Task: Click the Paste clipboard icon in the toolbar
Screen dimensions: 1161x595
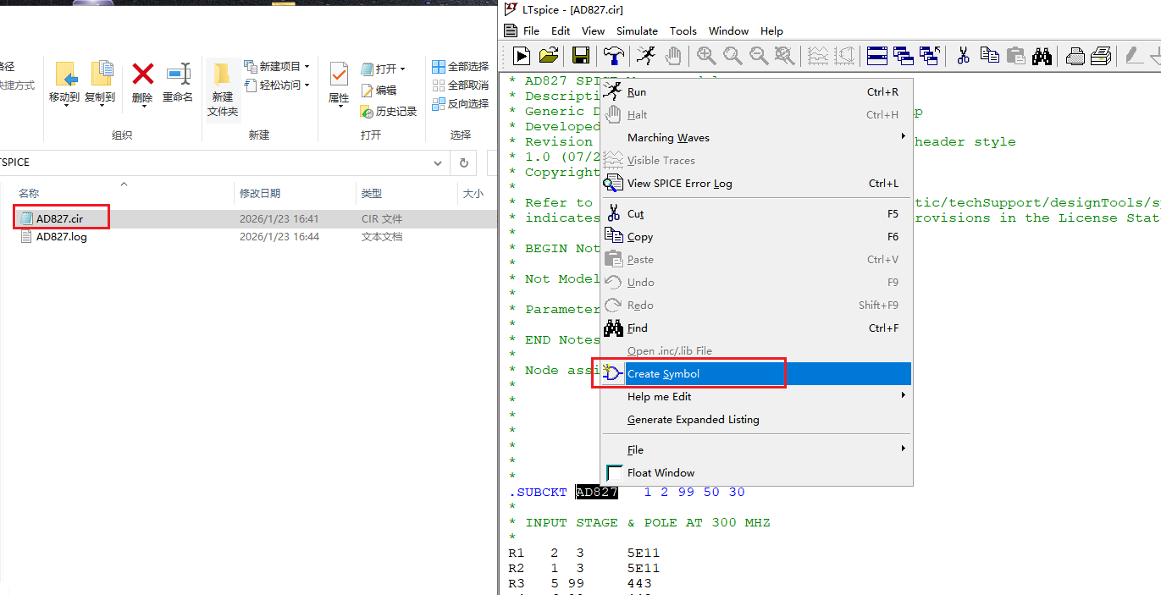Action: [x=1015, y=56]
